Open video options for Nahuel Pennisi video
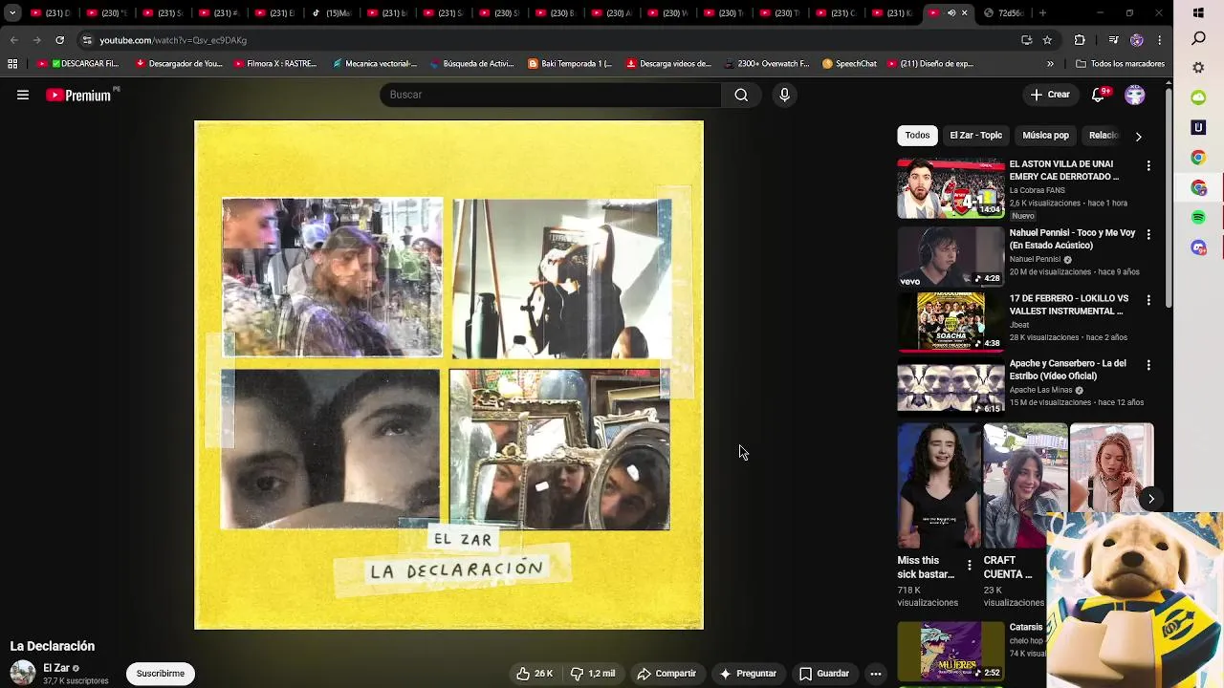 [1148, 234]
